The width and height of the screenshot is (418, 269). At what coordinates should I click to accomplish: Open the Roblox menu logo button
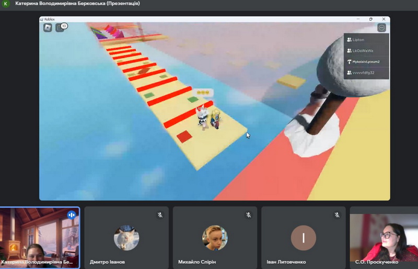tap(48, 28)
